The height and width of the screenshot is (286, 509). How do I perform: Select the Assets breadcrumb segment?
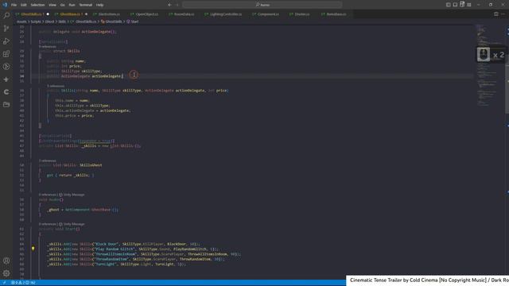click(x=21, y=21)
